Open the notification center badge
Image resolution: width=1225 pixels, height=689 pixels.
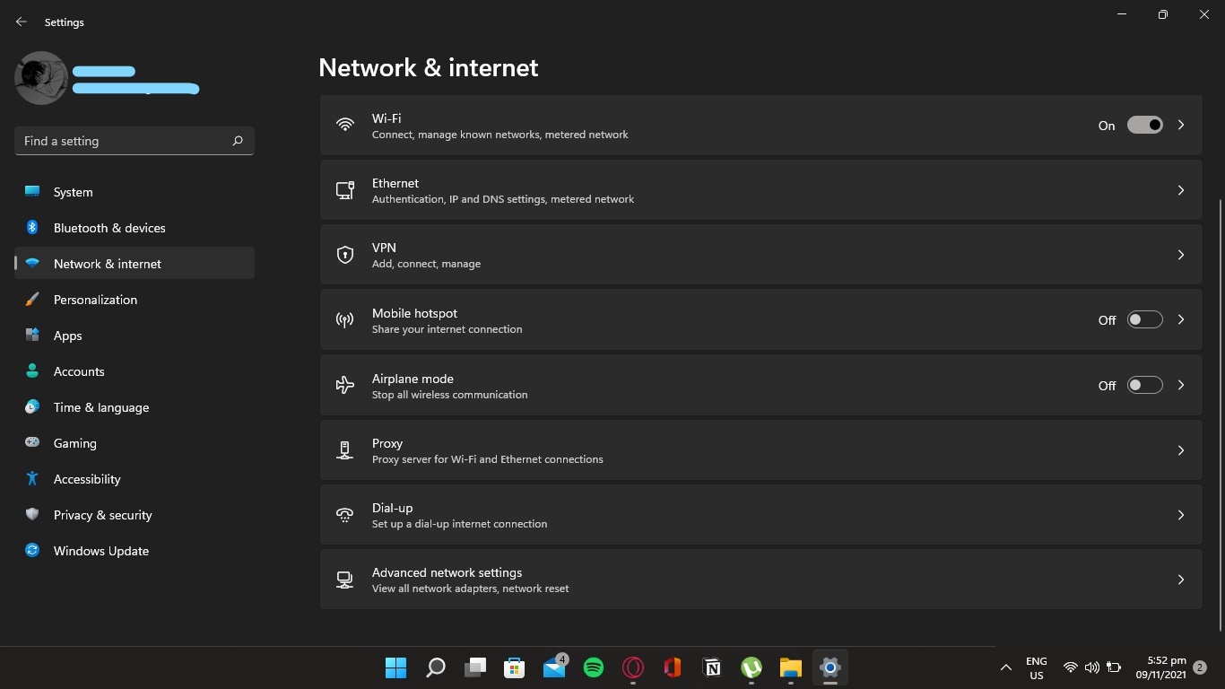(1200, 667)
